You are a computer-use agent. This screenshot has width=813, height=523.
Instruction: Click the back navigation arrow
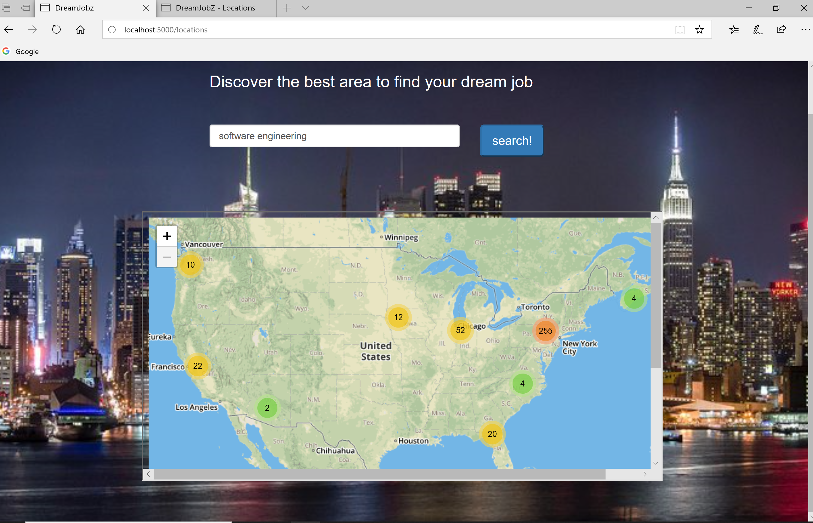pos(9,30)
